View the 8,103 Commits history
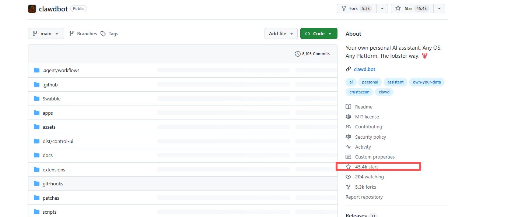 [312, 54]
